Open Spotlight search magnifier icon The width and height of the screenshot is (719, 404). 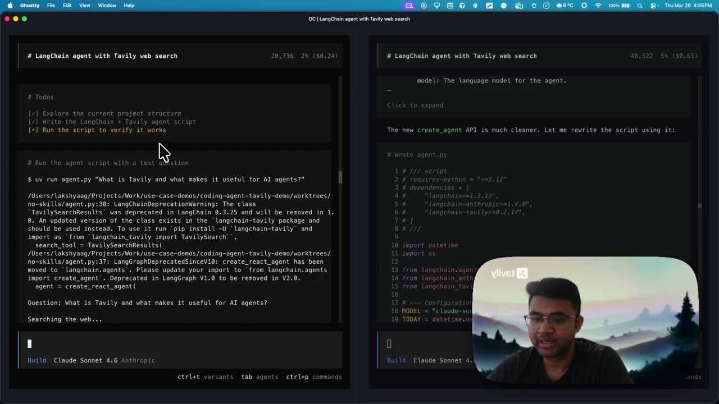pyautogui.click(x=640, y=6)
